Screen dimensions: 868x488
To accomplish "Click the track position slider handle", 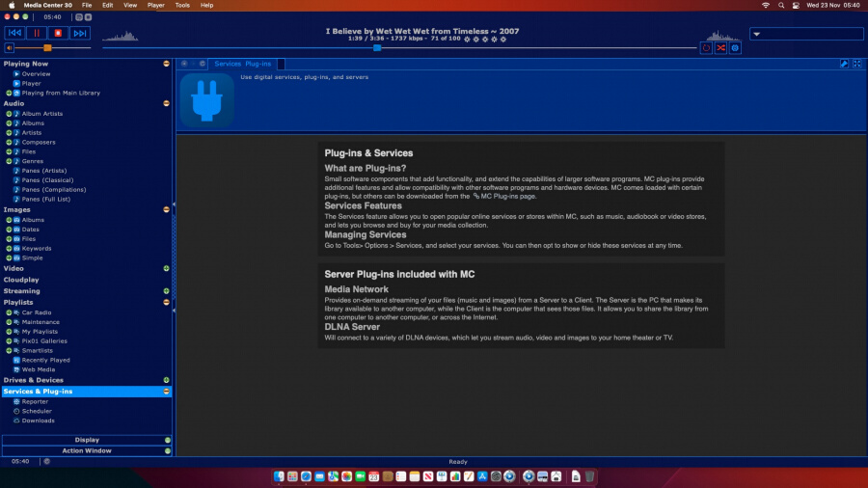I will point(377,47).
